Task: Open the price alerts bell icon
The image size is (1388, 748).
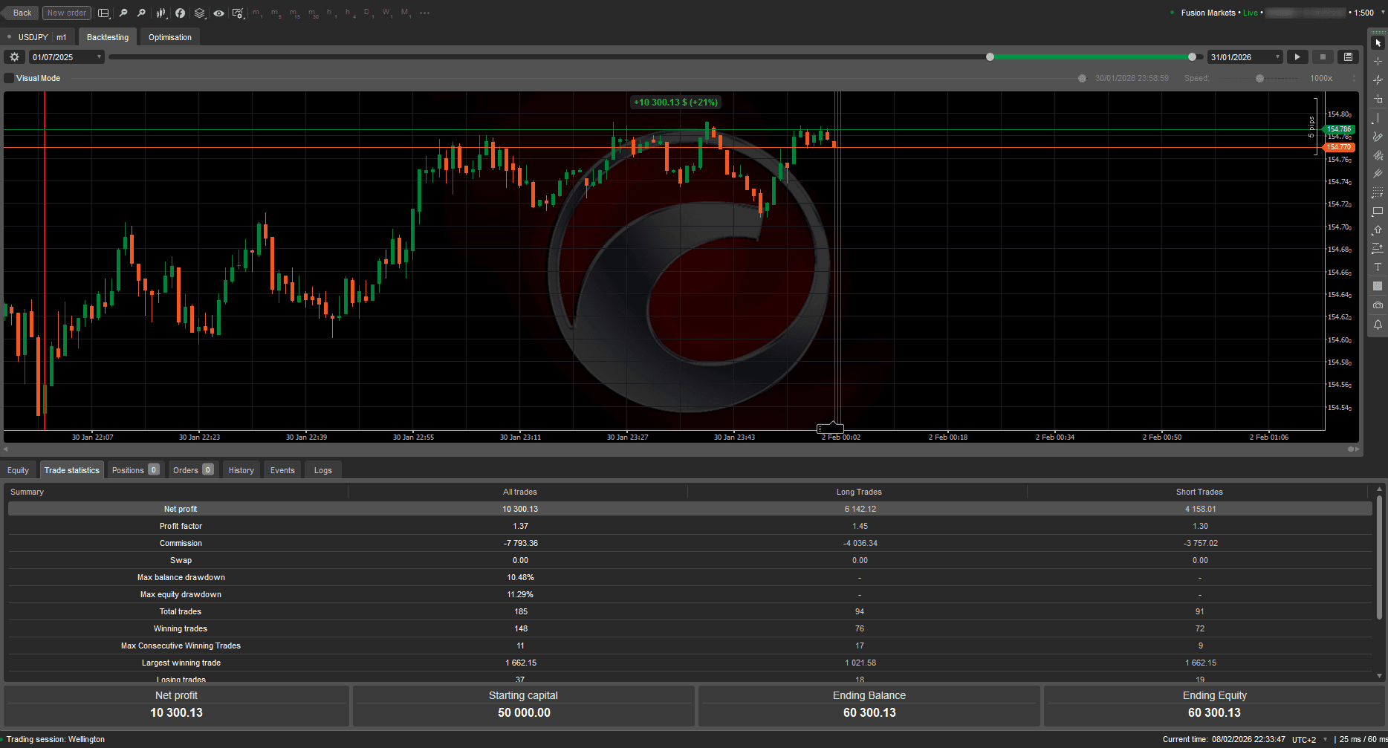Action: 1378,325
